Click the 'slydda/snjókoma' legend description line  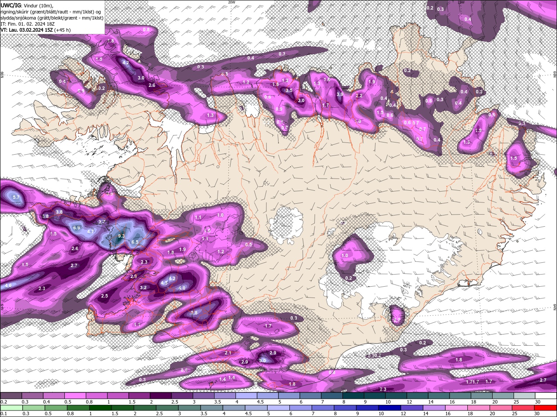[x=52, y=18]
